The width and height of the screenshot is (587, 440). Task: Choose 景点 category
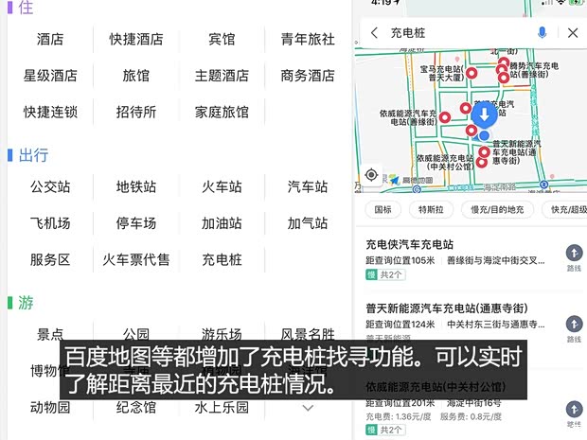pyautogui.click(x=50, y=334)
